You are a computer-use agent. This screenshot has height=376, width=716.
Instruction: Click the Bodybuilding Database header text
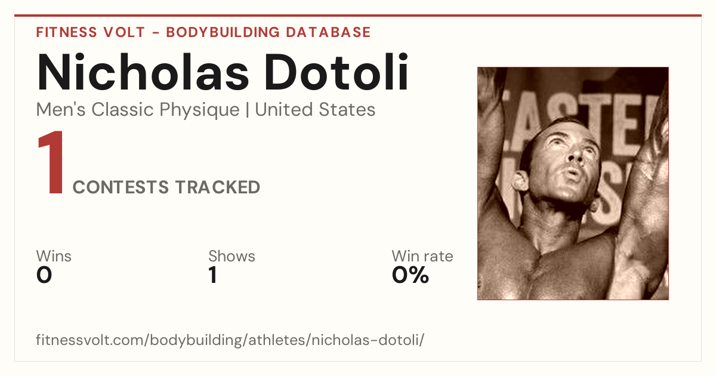coord(268,32)
